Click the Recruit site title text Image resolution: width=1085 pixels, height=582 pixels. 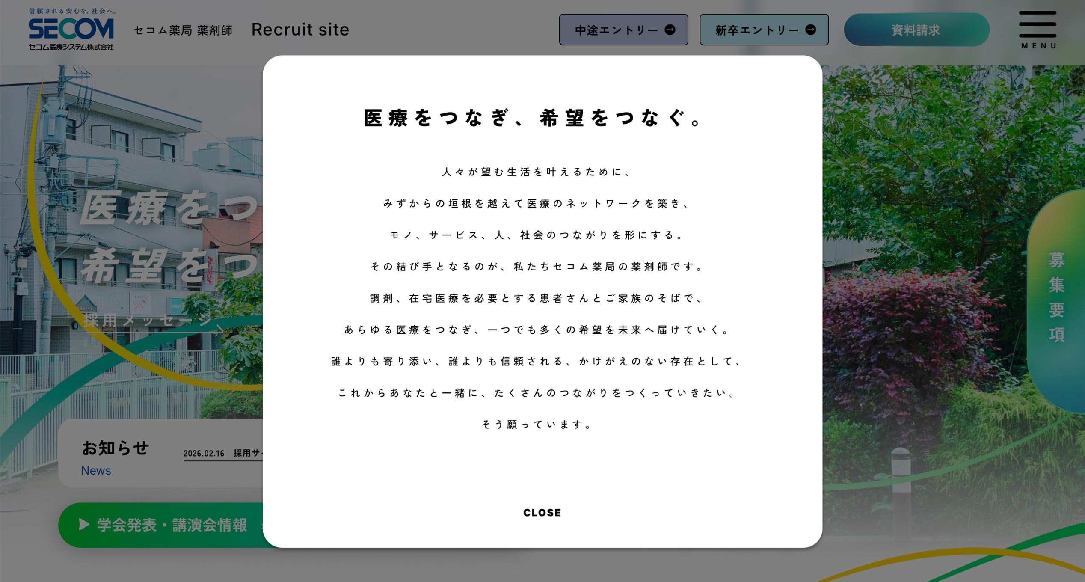point(300,30)
